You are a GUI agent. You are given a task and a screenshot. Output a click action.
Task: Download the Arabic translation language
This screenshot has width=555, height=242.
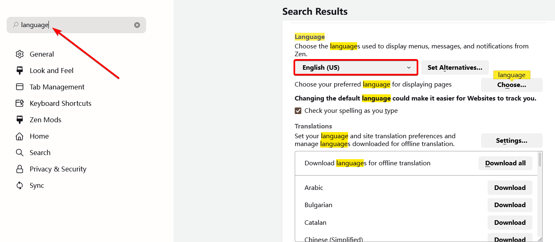point(510,188)
